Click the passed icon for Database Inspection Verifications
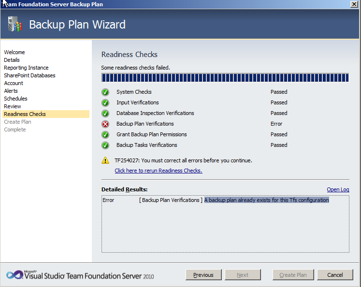361x287 pixels. [x=105, y=114]
